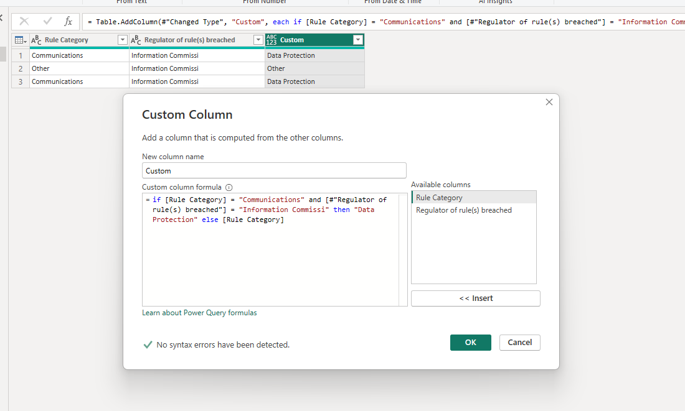
Task: Click the formula bar cancel X icon
Action: click(24, 21)
